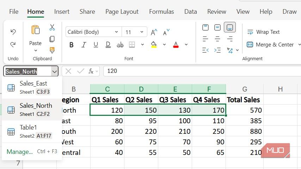This screenshot has width=301, height=169.
Task: Switch to the Page Layout tab
Action: pyautogui.click(x=122, y=12)
